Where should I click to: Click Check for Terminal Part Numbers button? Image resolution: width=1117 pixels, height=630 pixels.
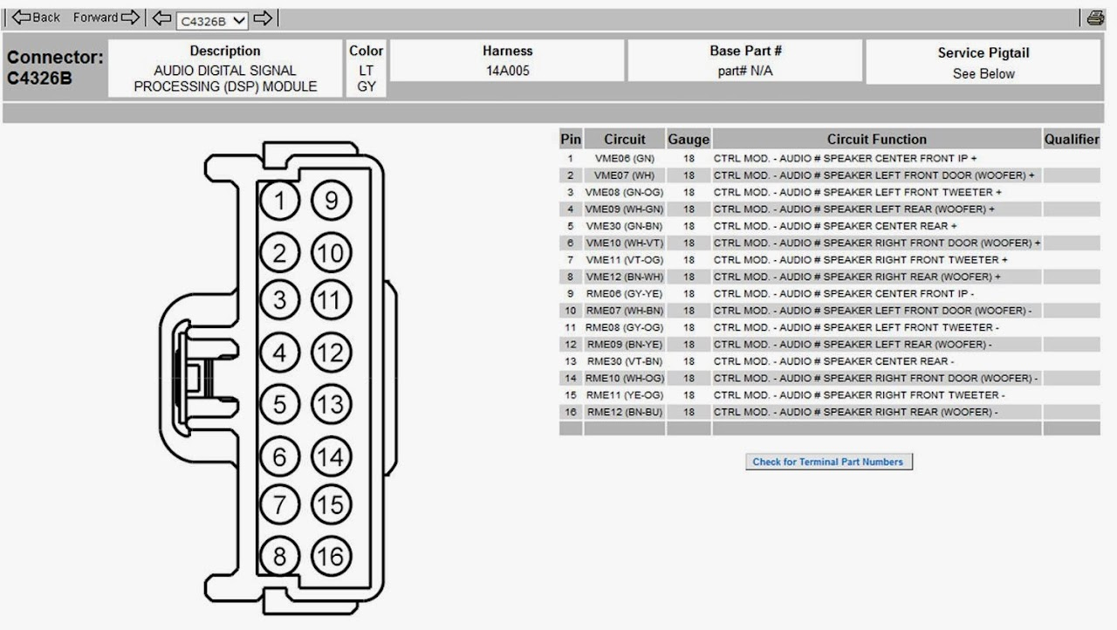(x=828, y=462)
